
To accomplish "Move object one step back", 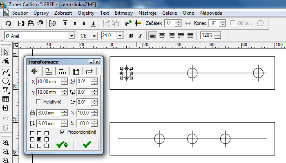I will pyautogui.click(x=84, y=24).
